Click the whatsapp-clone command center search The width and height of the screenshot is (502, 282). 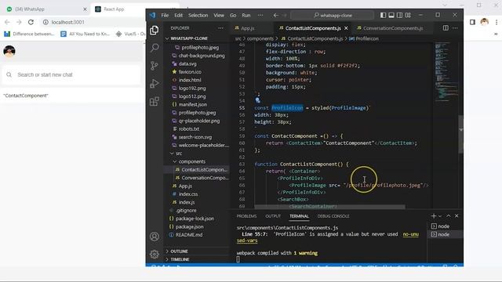pyautogui.click(x=333, y=16)
